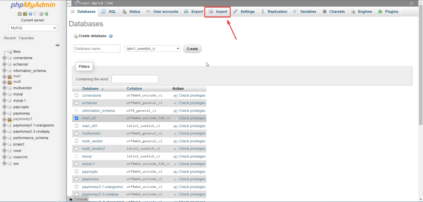Image resolution: width=423 pixels, height=202 pixels.
Task: Open the Current server MySQL dropdown
Action: point(33,28)
